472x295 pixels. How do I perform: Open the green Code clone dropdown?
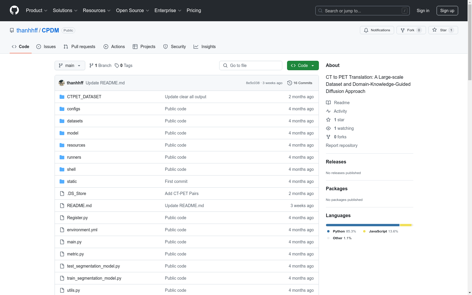tap(303, 65)
